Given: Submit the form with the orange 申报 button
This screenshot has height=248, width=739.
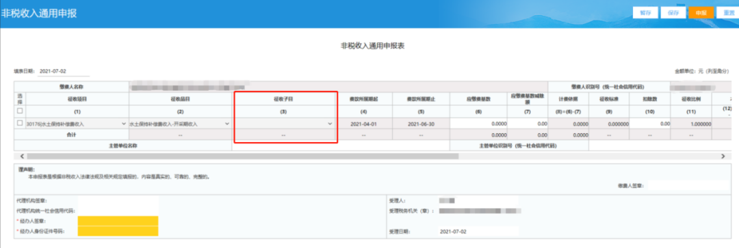Looking at the screenshot, I should 701,13.
